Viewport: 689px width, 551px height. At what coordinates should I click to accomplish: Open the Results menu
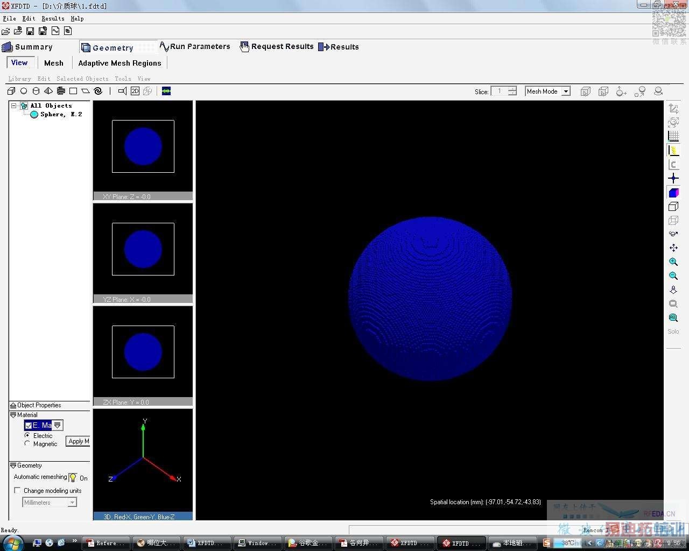point(53,18)
